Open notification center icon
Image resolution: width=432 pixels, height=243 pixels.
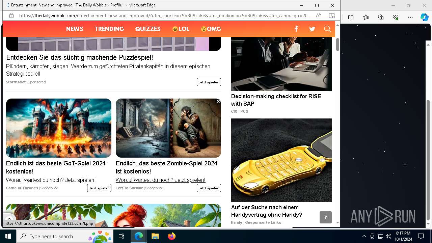421,236
